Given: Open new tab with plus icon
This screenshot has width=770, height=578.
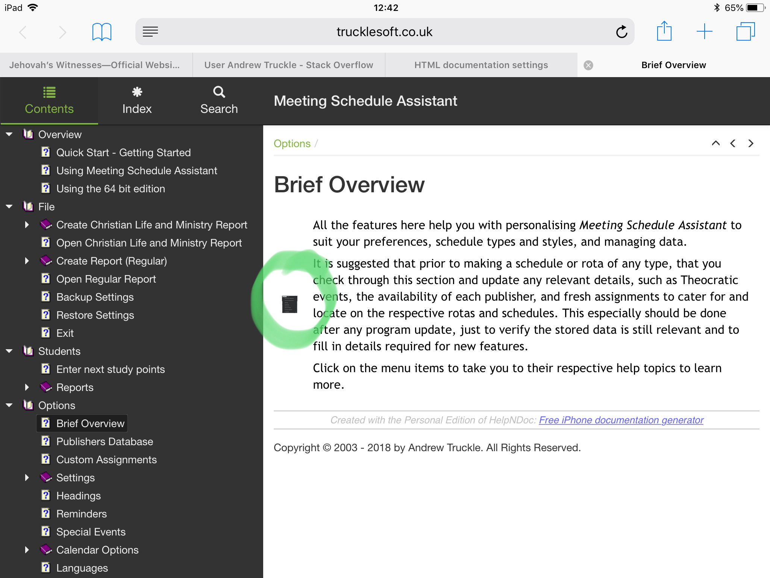Looking at the screenshot, I should coord(704,31).
